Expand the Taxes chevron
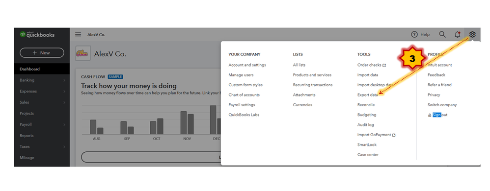This screenshot has width=490, height=191. click(x=64, y=147)
